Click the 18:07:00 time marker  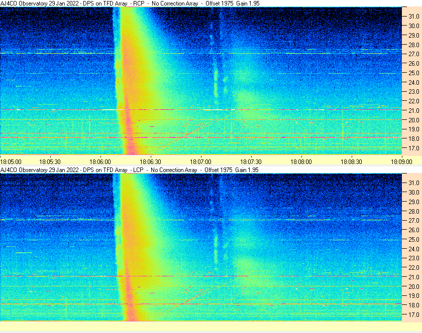[x=201, y=162]
